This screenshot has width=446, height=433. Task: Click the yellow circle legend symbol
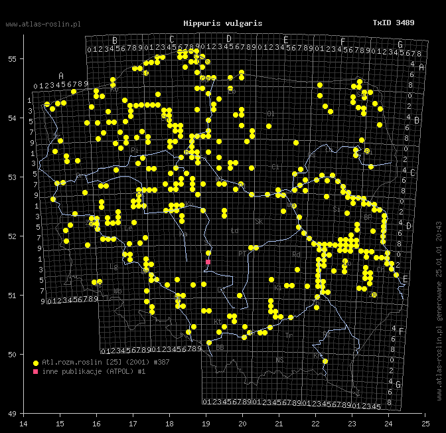pos(36,363)
